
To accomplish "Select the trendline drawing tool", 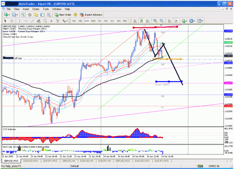I will click(32, 21).
